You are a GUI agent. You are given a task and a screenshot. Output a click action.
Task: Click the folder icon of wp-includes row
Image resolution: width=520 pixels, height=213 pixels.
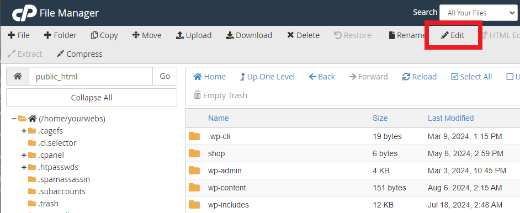pos(194,205)
